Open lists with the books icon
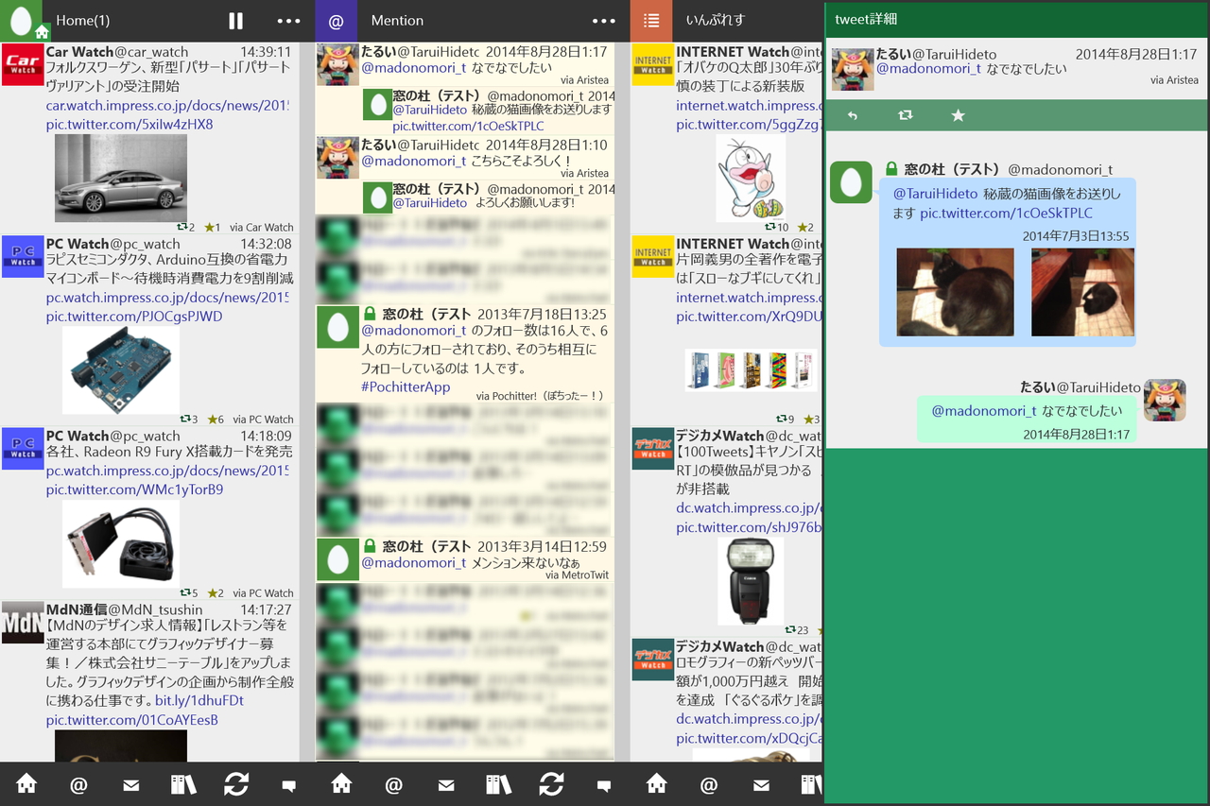The image size is (1210, 806). (182, 784)
